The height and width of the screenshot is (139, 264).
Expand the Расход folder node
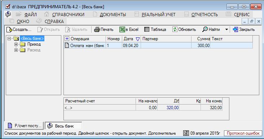coord(16,50)
